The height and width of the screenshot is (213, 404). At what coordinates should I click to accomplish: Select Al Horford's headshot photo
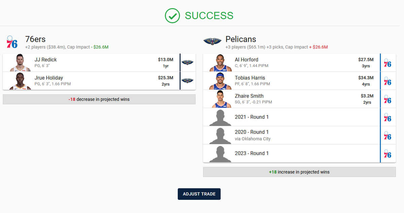(x=220, y=63)
